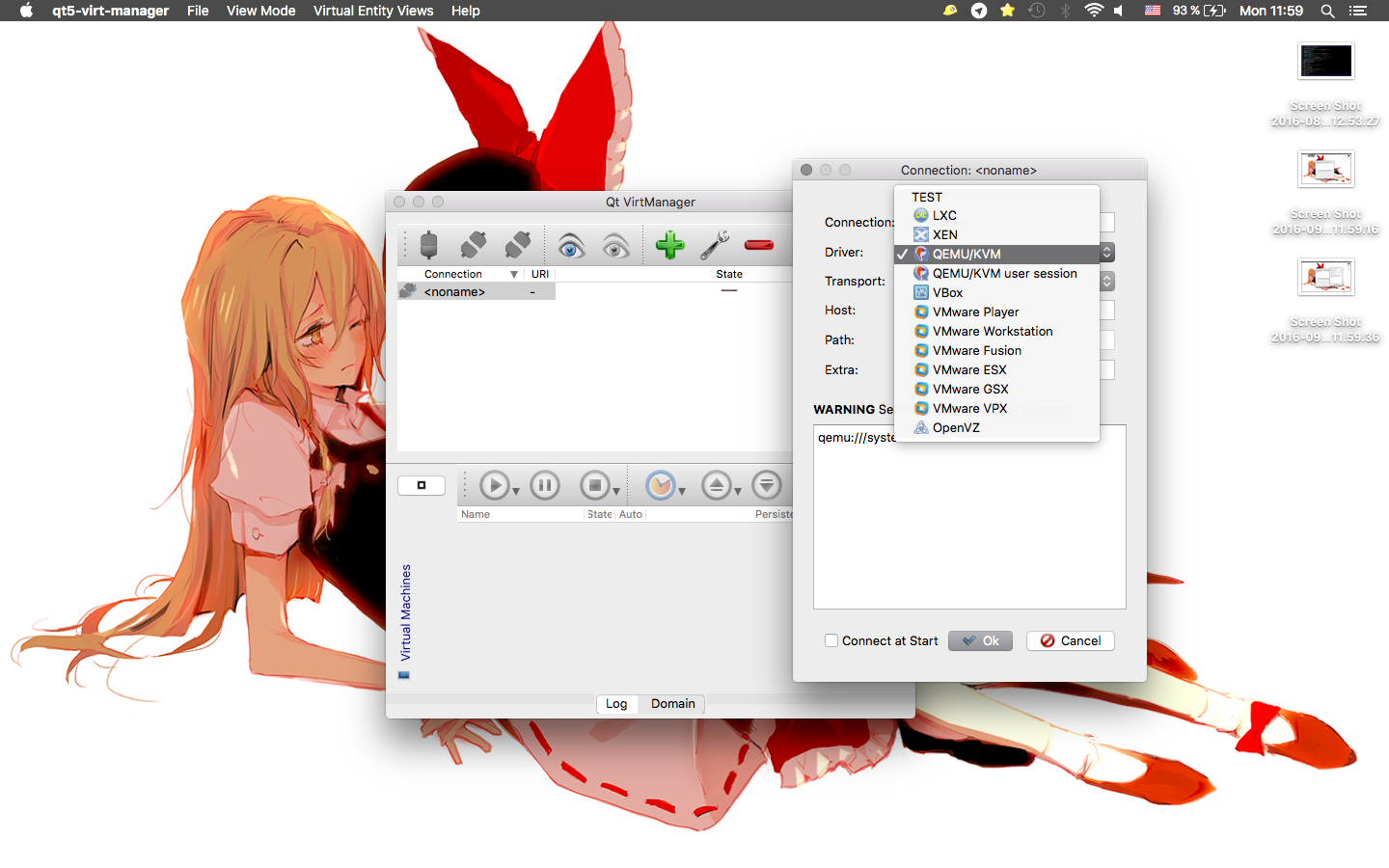This screenshot has width=1389, height=868.
Task: Click the Virtual Machines vertical label
Action: (405, 612)
